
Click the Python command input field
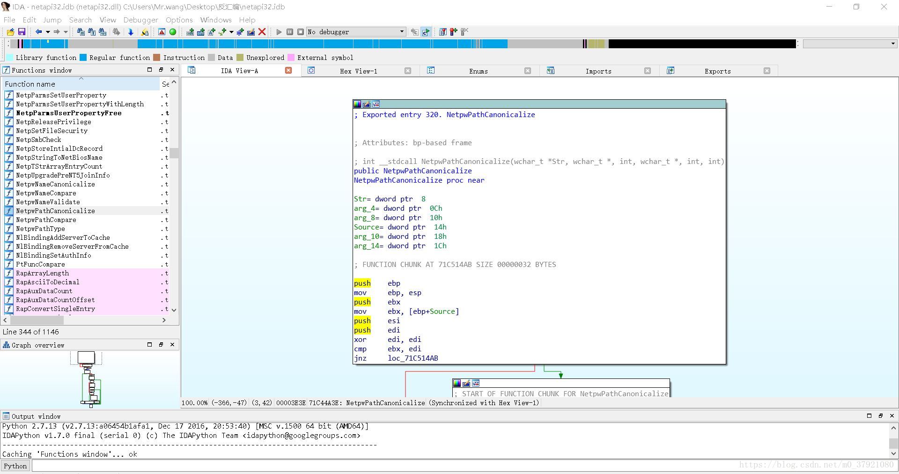[464, 466]
